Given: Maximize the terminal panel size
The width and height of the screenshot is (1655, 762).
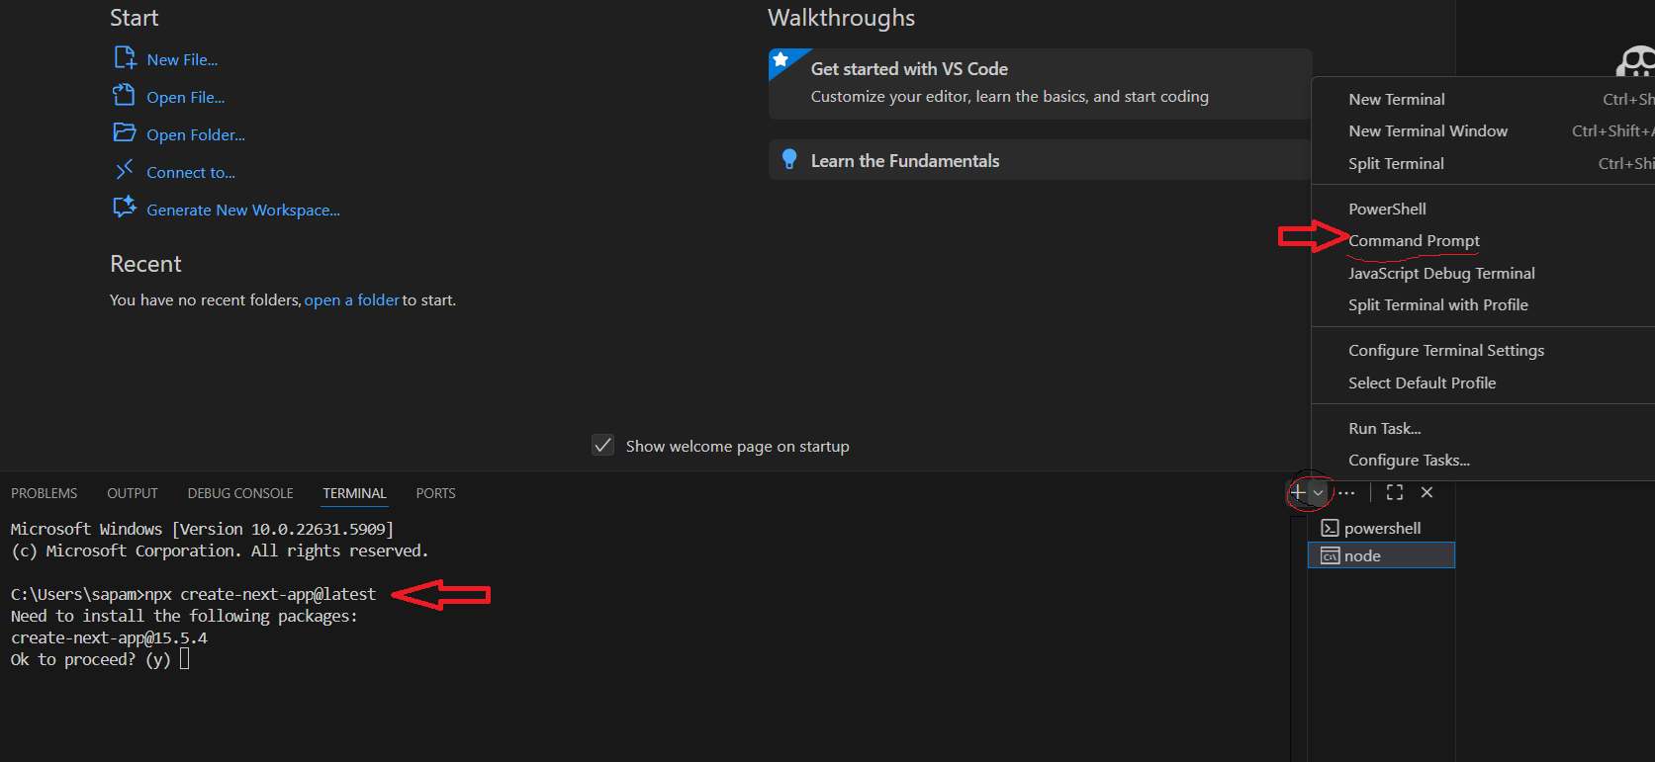Looking at the screenshot, I should [x=1395, y=492].
